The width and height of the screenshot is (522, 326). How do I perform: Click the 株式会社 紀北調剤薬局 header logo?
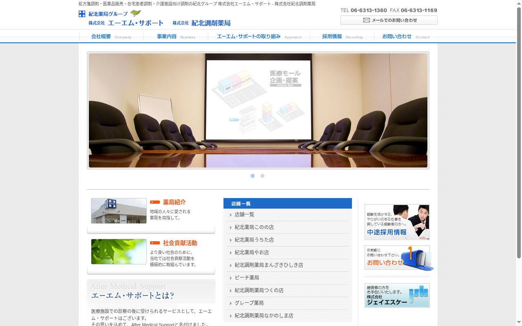[x=201, y=23]
